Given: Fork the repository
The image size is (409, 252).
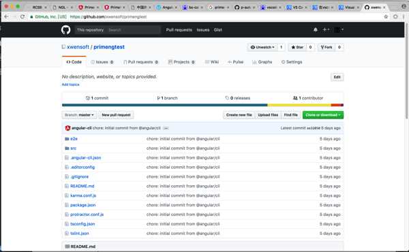Looking at the screenshot, I should (x=327, y=47).
